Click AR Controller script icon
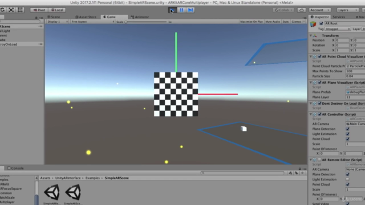Viewport: 365px width, 205px height. coord(315,114)
